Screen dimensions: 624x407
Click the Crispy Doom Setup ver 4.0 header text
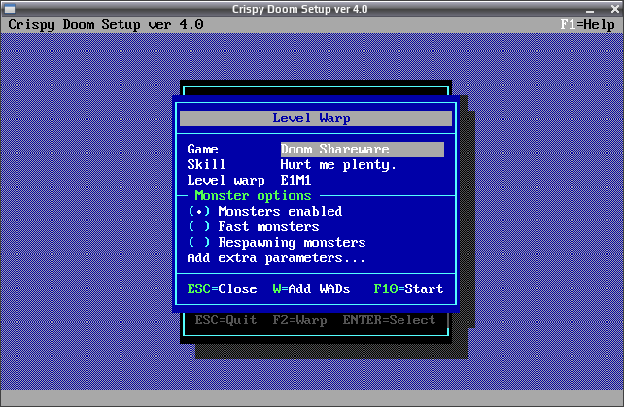click(106, 25)
